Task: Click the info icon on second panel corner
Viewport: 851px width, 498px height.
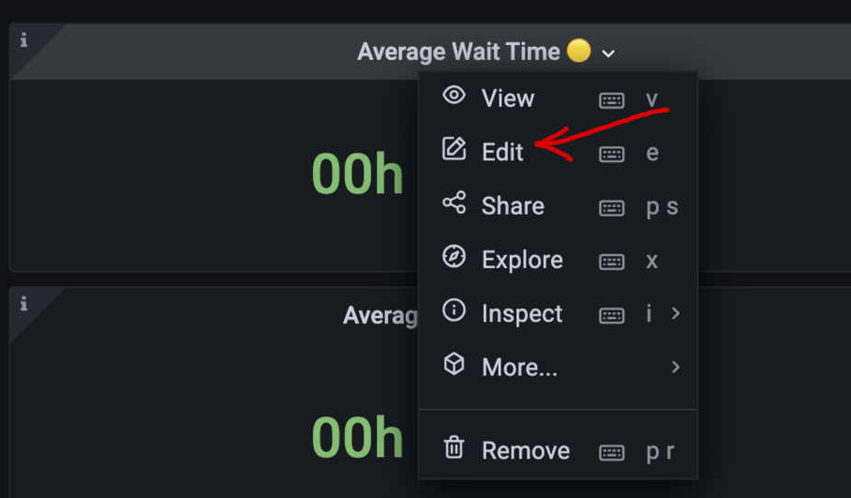Action: point(24,304)
